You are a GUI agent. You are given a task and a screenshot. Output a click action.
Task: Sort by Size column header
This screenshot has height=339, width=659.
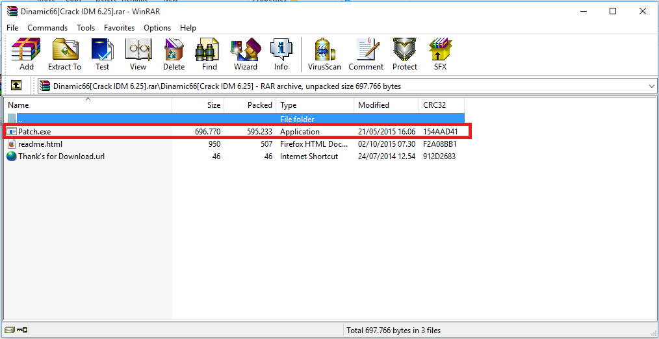tap(198, 105)
